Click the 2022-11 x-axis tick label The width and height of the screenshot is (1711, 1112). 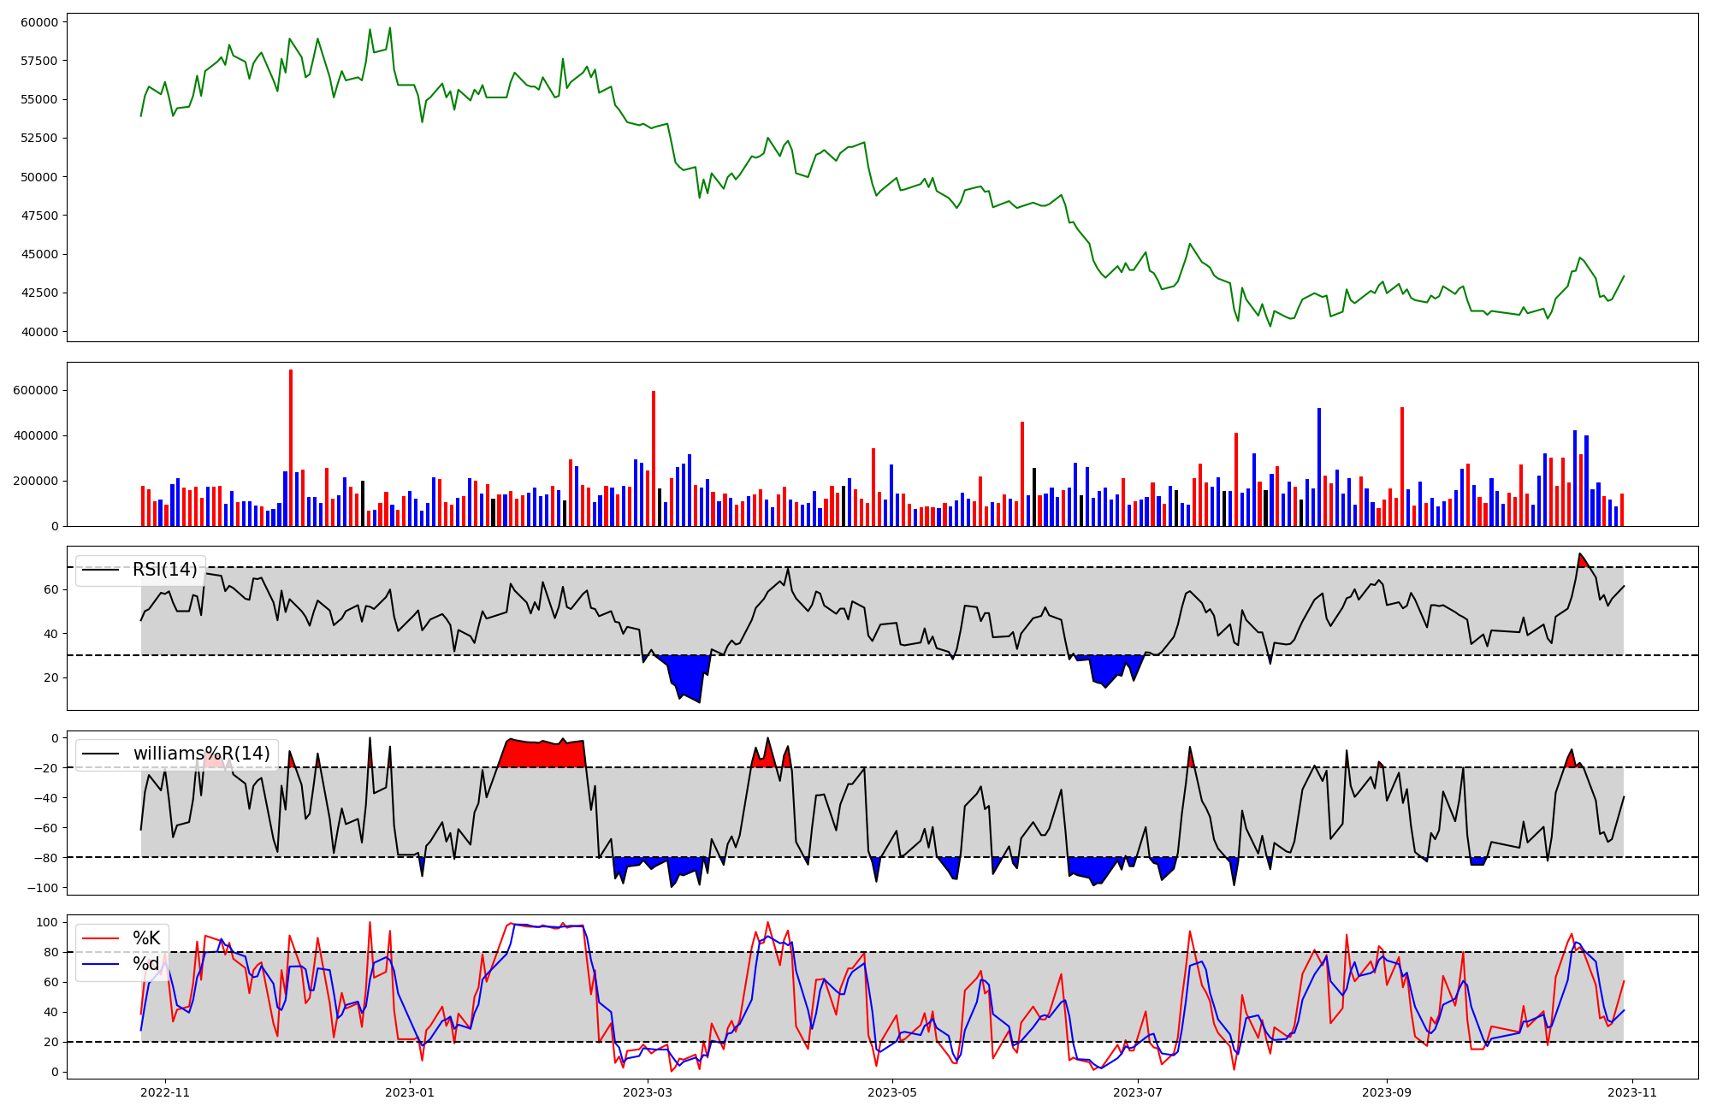click(165, 1092)
